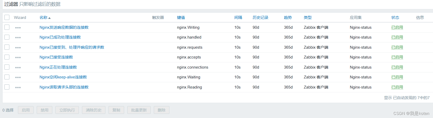The image size is (433, 118).
Task: Sort by 历史记录 column header
Action: click(x=260, y=18)
